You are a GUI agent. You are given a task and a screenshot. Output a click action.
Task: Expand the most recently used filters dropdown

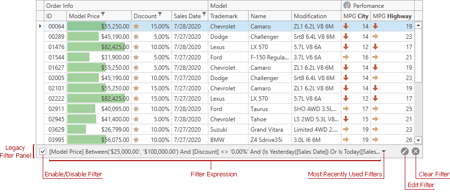pos(384,152)
